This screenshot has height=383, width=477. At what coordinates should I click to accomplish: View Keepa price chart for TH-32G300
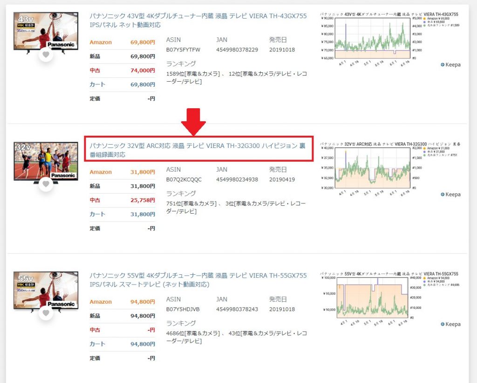[390, 169]
